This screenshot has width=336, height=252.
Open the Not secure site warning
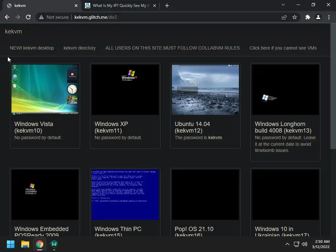click(x=53, y=17)
